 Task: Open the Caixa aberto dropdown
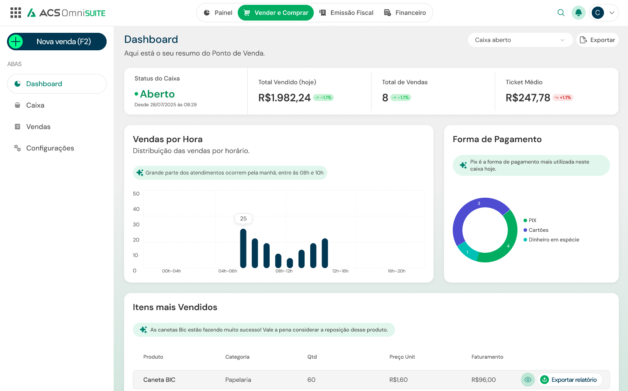[x=520, y=40]
